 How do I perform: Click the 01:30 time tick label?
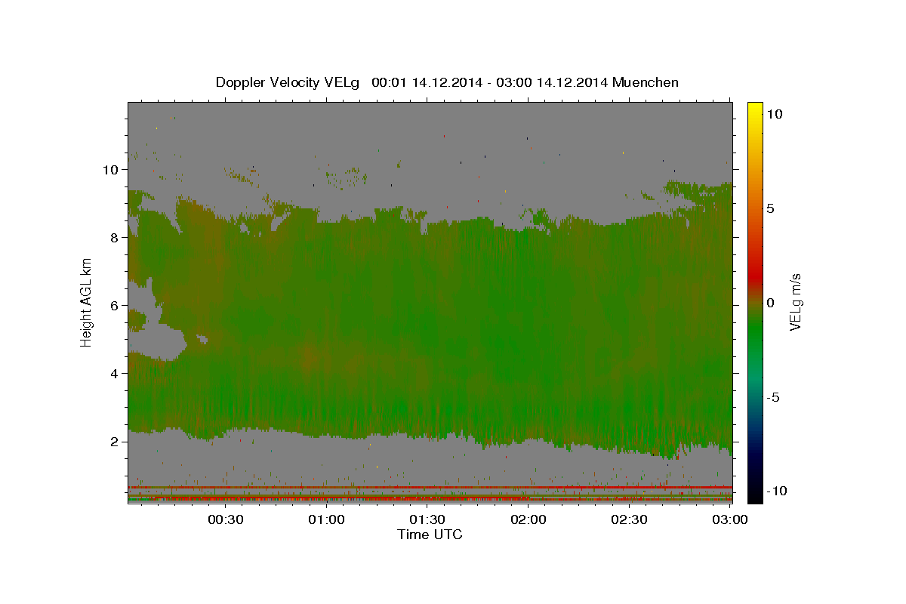coord(427,519)
